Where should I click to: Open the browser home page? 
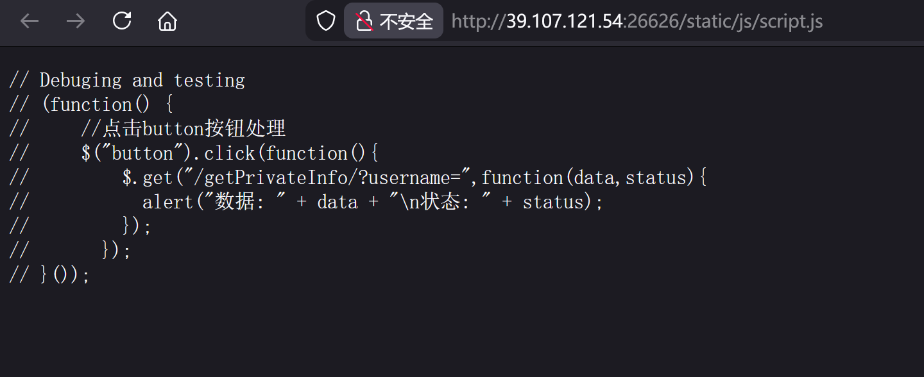pos(167,21)
